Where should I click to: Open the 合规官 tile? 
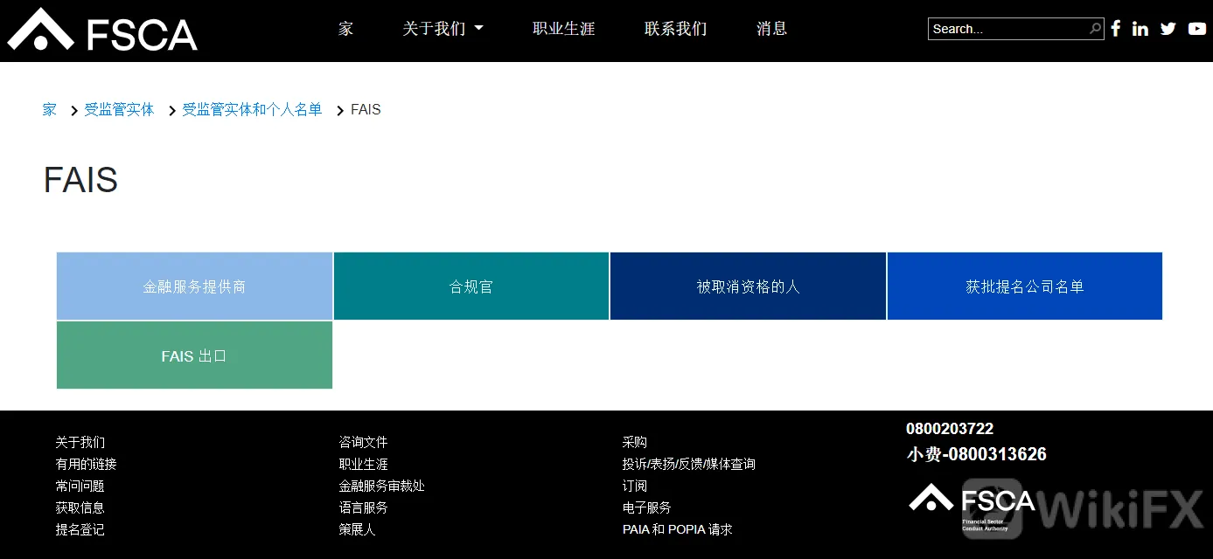(x=471, y=286)
